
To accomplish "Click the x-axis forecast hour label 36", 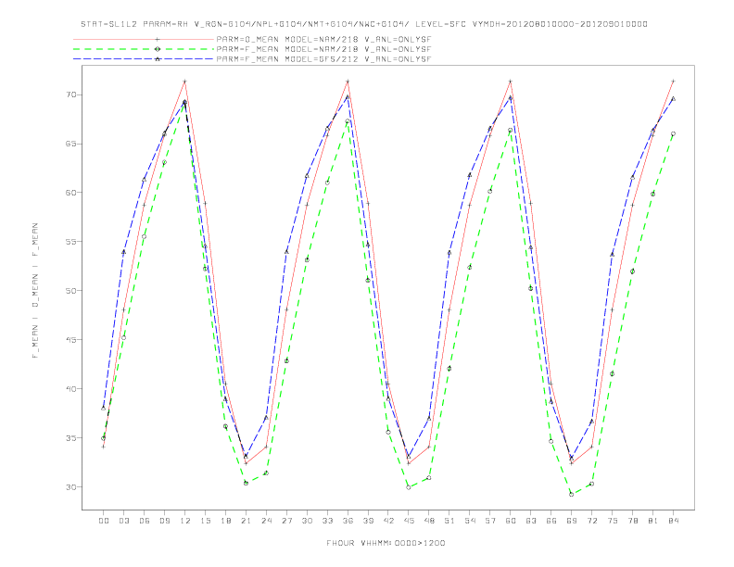I will pyautogui.click(x=348, y=521).
